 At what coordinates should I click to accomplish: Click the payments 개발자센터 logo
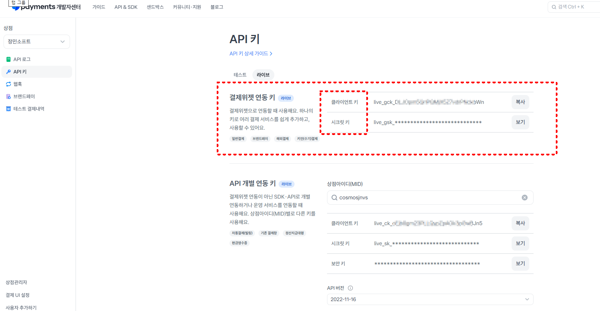pyautogui.click(x=46, y=7)
